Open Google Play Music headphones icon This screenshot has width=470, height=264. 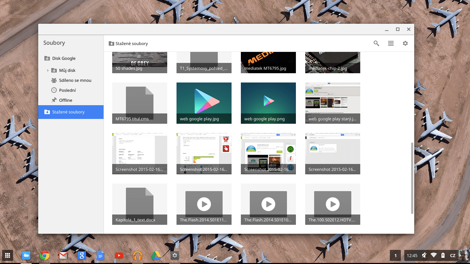click(x=138, y=255)
